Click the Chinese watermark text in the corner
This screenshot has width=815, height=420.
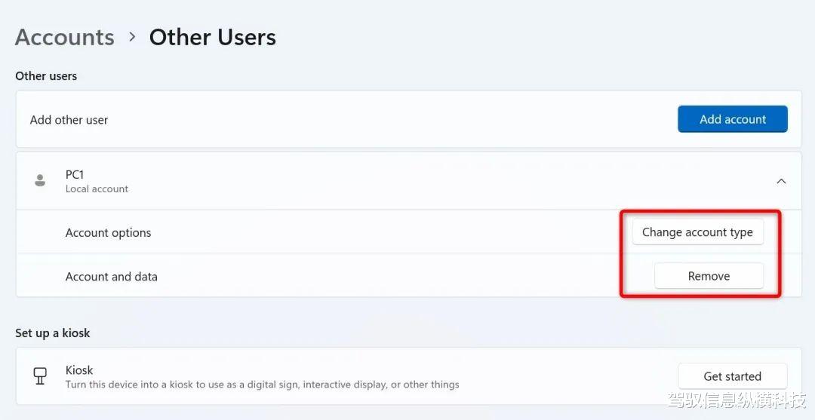click(x=737, y=400)
